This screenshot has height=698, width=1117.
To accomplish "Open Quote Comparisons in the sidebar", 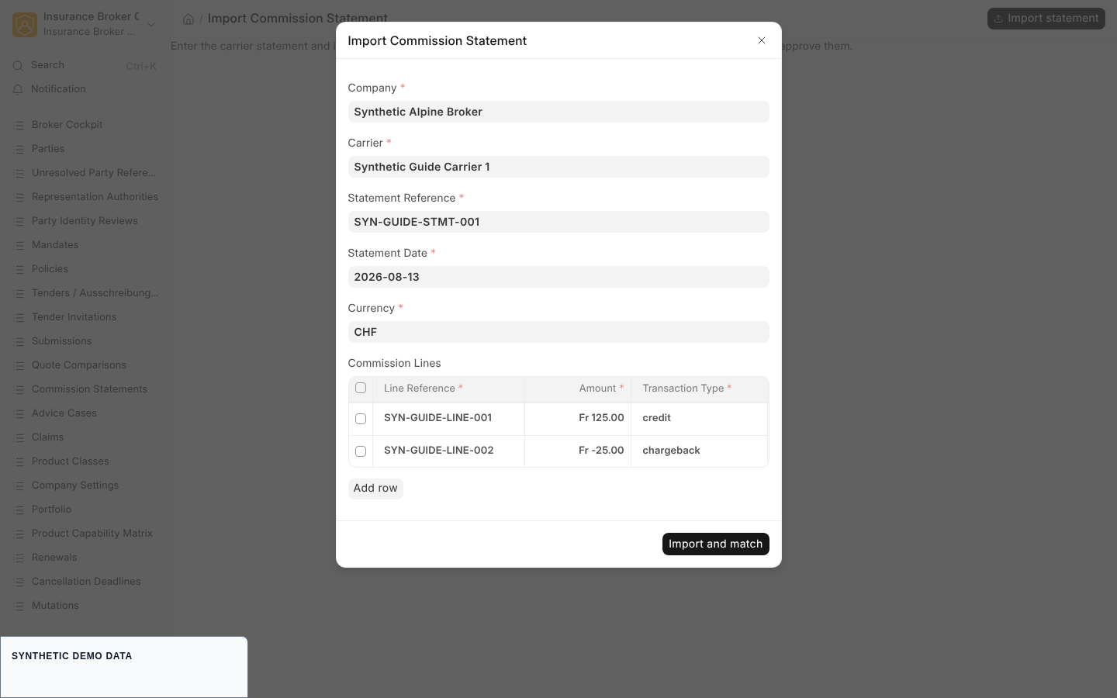I will pos(79,365).
